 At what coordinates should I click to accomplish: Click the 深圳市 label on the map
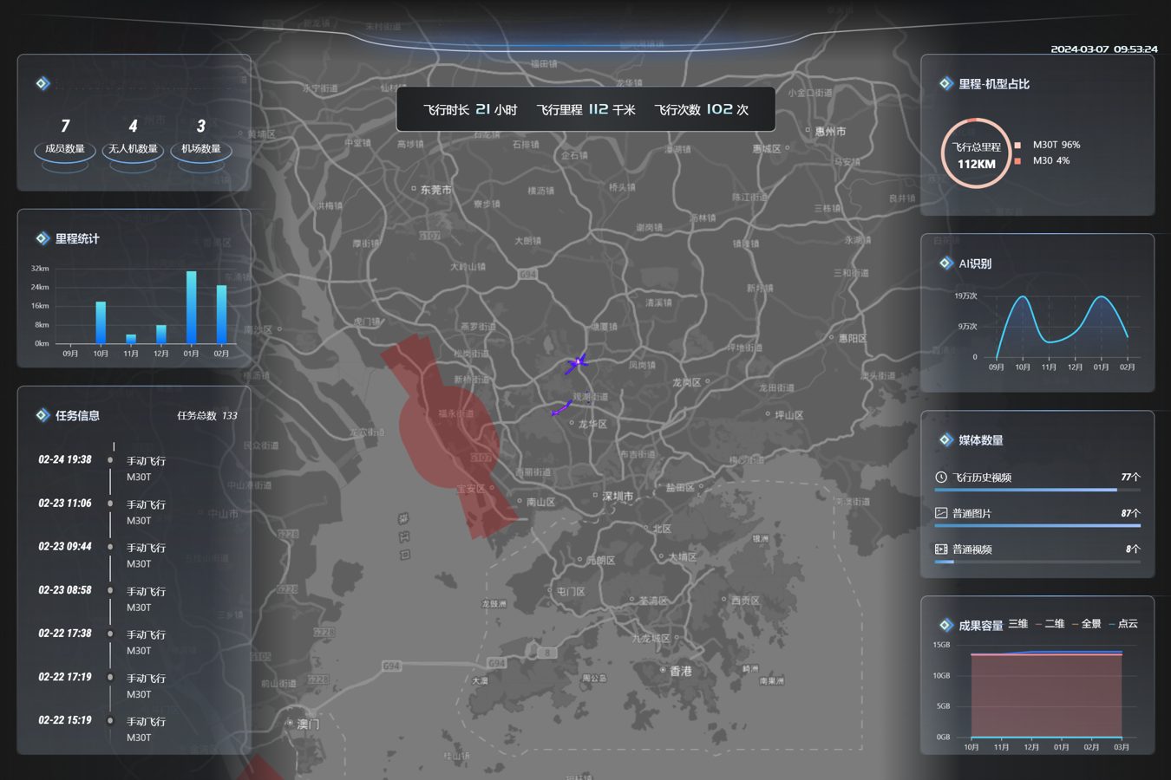pyautogui.click(x=618, y=497)
